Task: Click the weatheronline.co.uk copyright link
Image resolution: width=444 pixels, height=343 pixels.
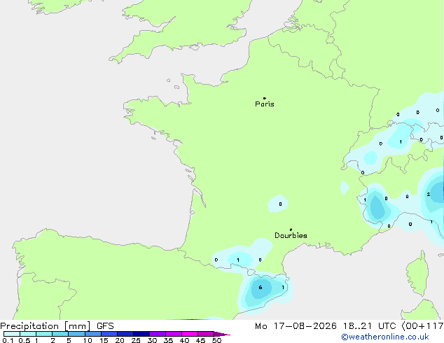Action: [385, 337]
